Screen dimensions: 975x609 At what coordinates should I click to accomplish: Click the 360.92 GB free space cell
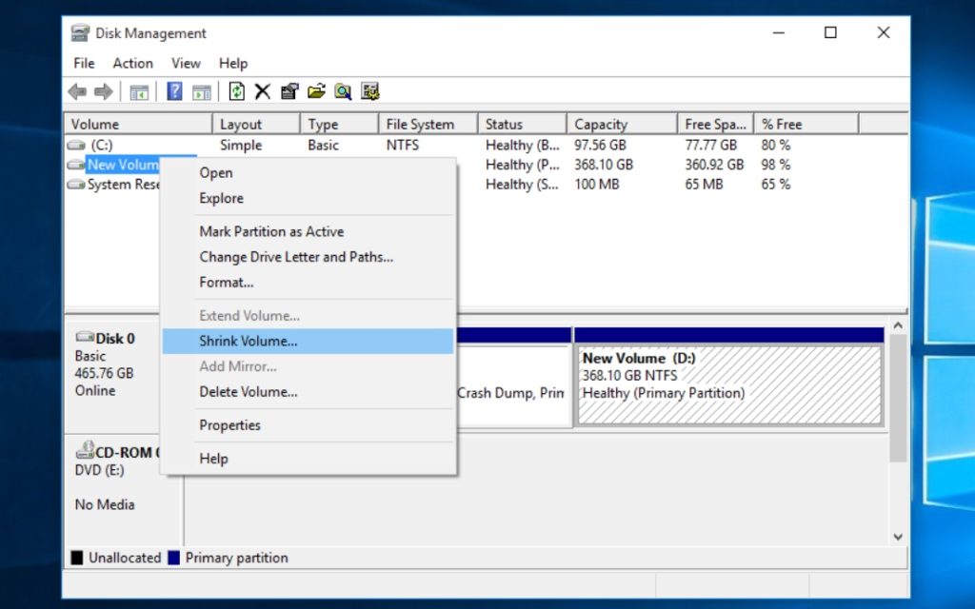[x=714, y=165]
